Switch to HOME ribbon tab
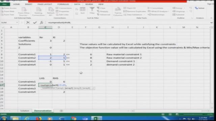The width and height of the screenshot is (216, 121). (17, 4)
